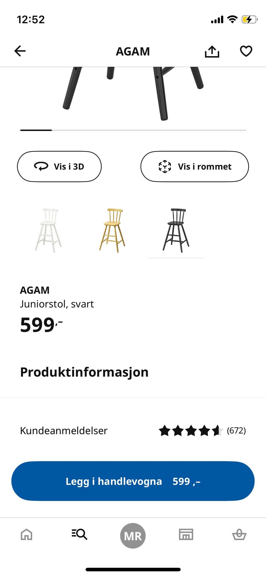
Task: Open the search tab icon
Action: point(80,534)
